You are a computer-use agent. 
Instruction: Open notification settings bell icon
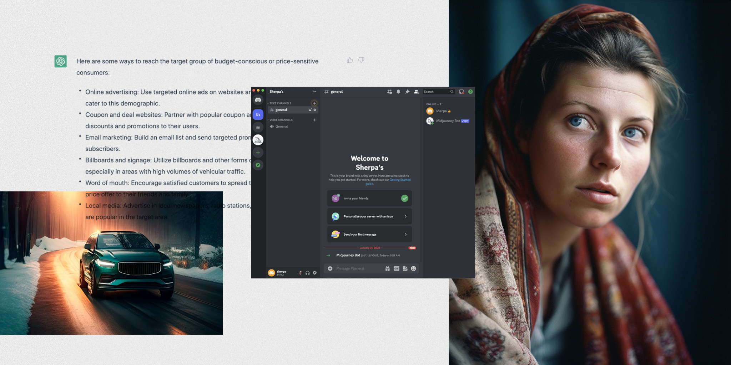[398, 92]
